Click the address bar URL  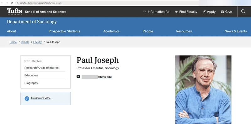point(41,3)
